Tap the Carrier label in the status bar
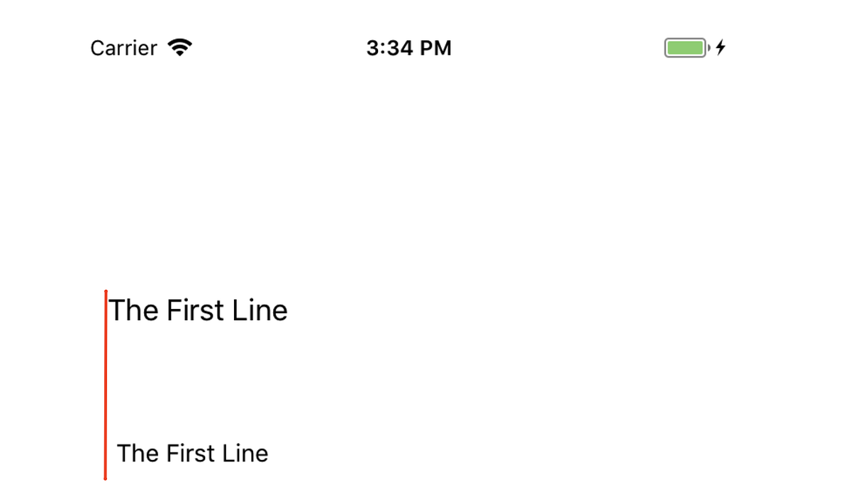 click(x=123, y=48)
